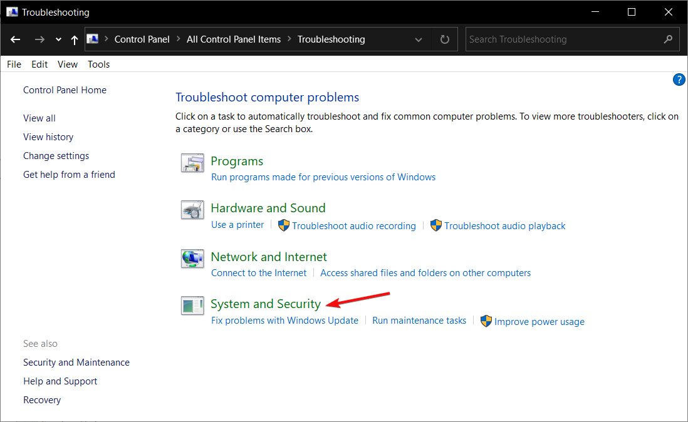Click Get help from a friend
The width and height of the screenshot is (688, 422).
70,175
